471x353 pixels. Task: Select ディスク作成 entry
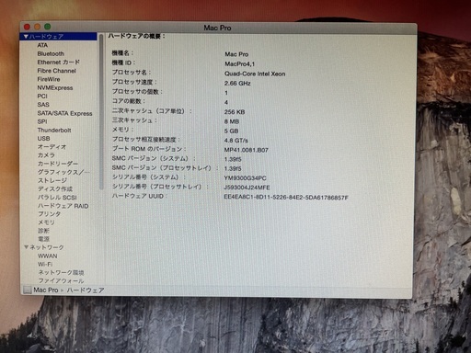[55, 189]
